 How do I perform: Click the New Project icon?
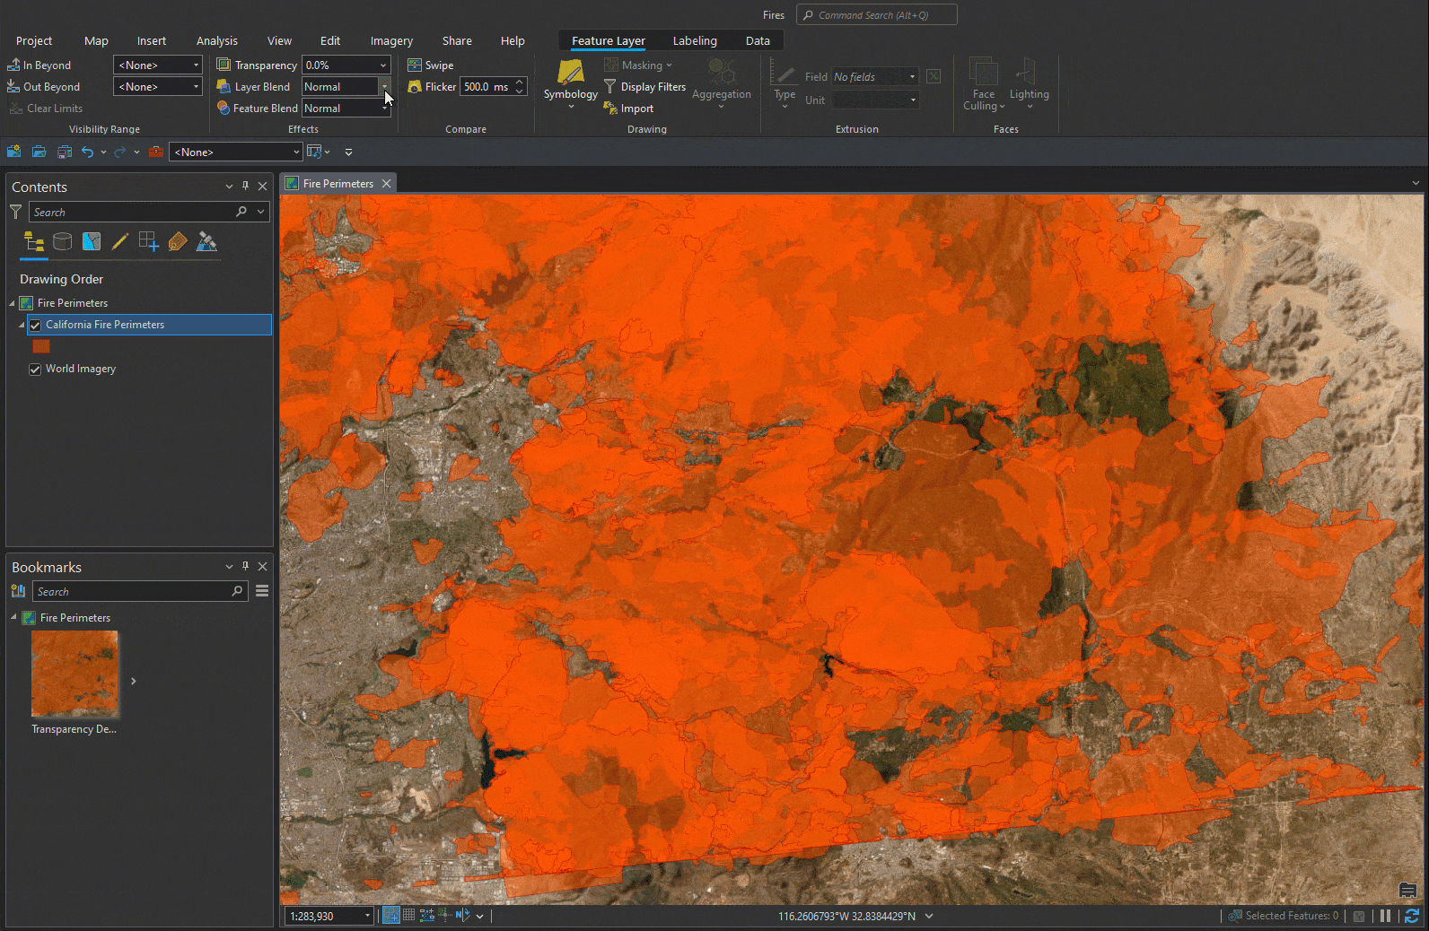(13, 152)
